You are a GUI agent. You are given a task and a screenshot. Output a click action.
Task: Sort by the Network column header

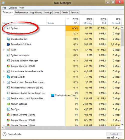[114, 21]
